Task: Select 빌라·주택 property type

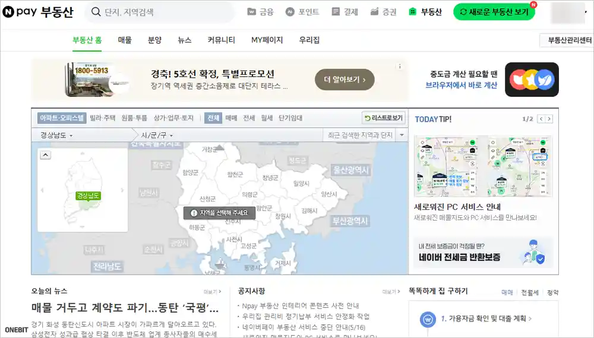Action: coord(103,118)
